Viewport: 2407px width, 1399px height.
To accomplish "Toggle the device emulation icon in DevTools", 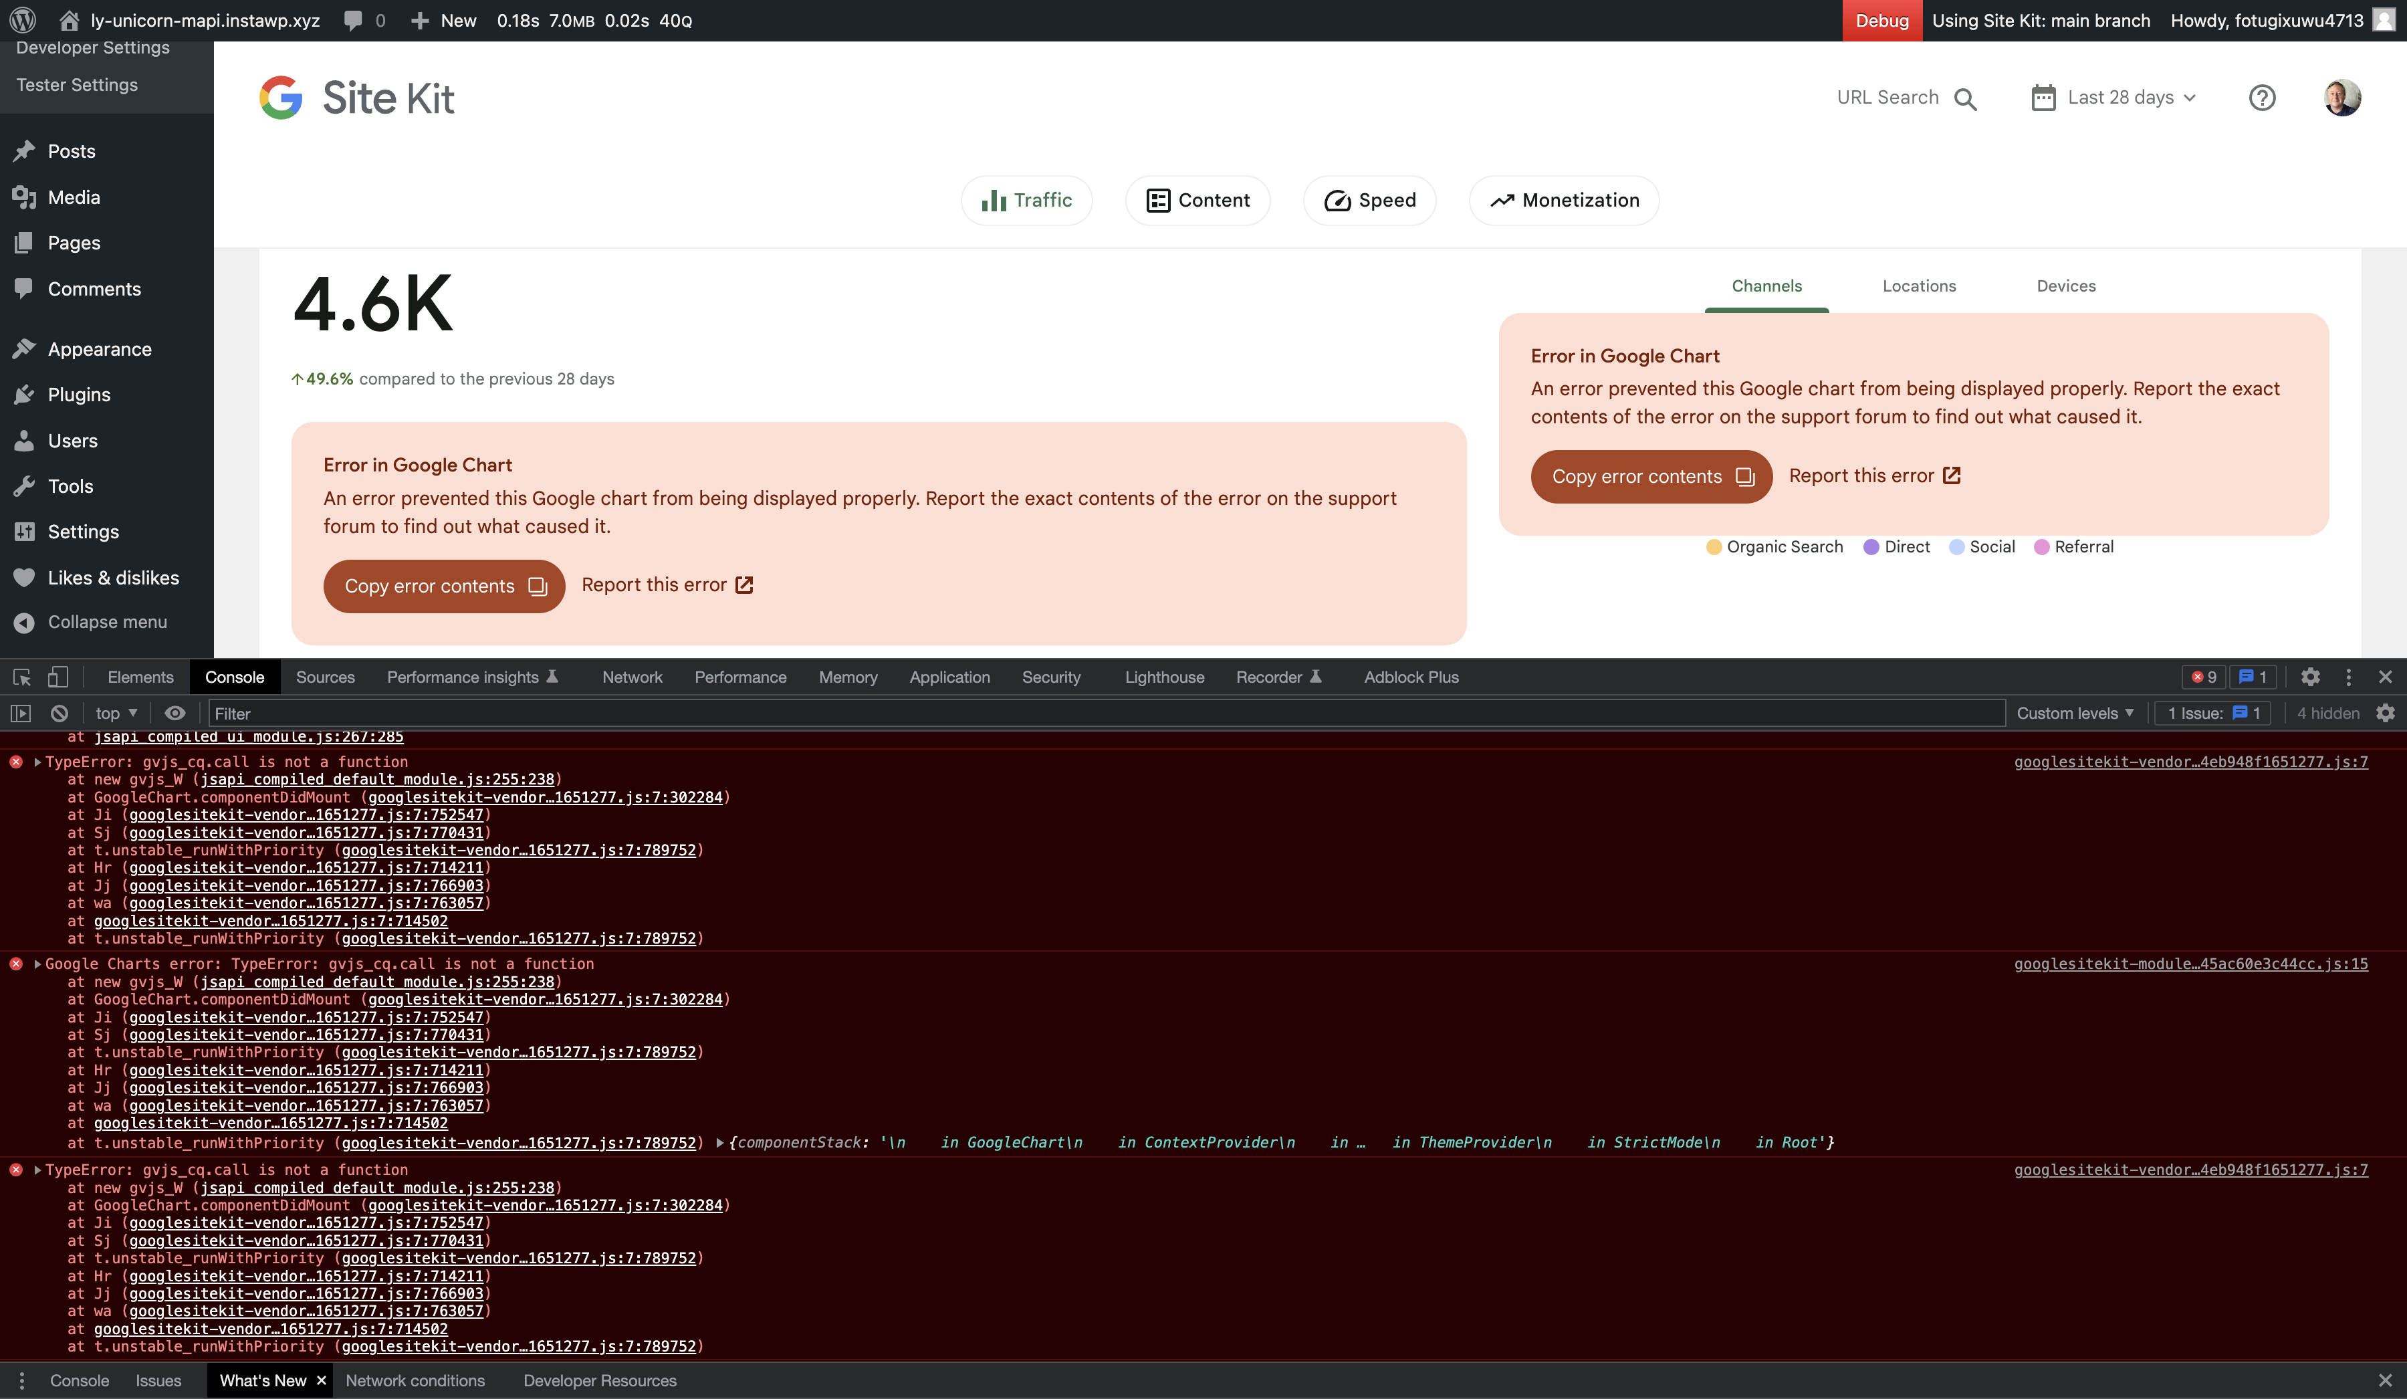I will click(x=58, y=677).
